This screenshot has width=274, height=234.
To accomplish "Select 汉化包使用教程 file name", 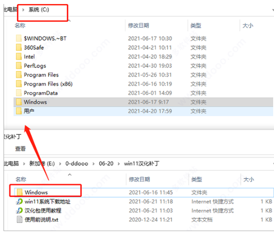I will click(43, 210).
